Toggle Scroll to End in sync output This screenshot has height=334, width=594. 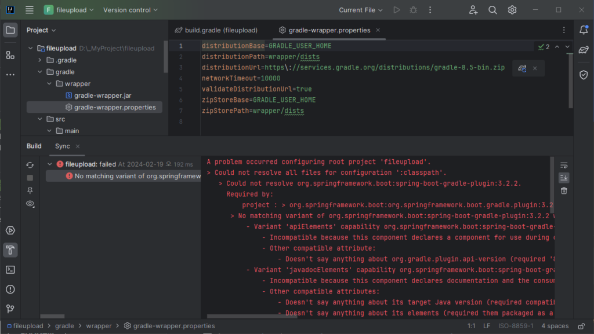tap(563, 178)
